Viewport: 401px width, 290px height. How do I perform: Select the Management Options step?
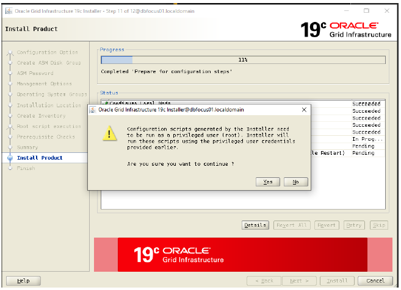[44, 83]
